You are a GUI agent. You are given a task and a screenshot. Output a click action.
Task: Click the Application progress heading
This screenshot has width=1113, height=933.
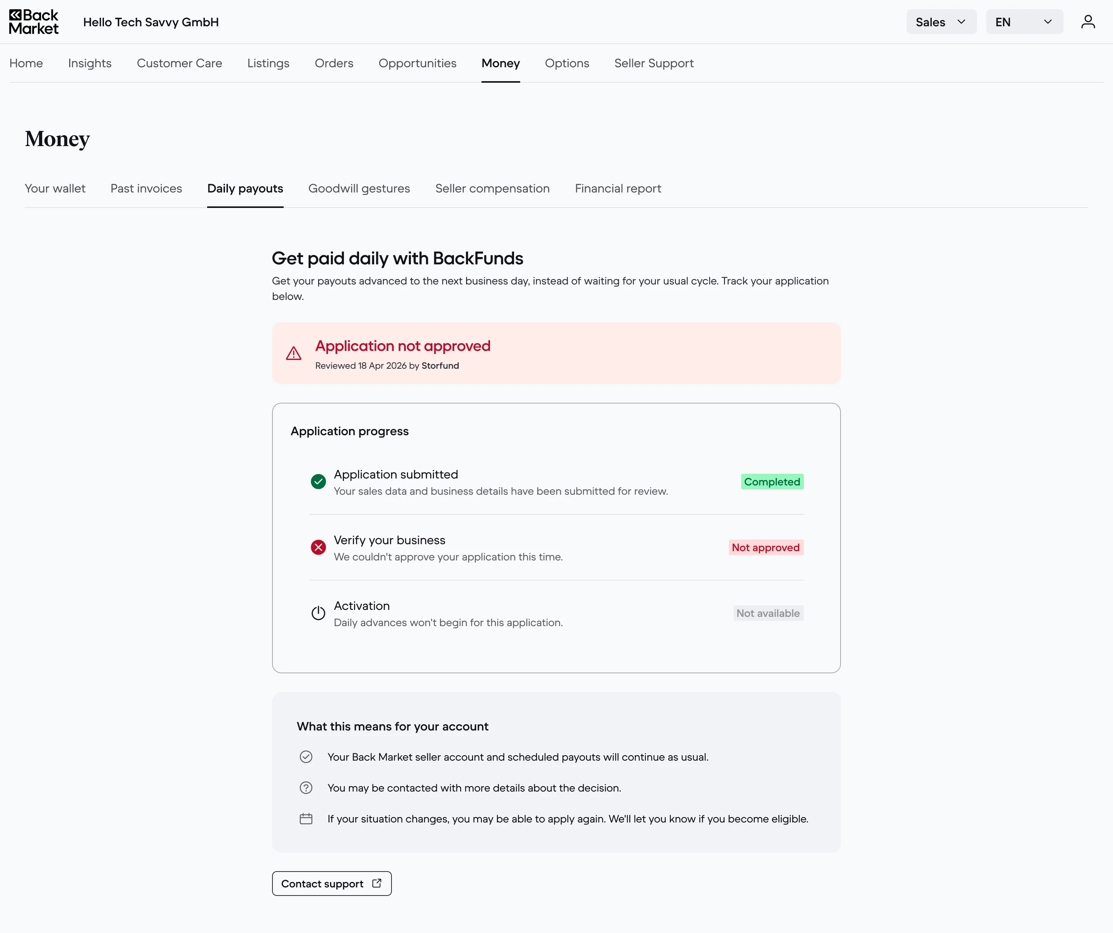click(350, 431)
